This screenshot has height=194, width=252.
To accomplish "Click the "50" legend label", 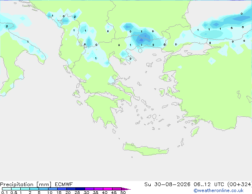I will pos(123,192).
